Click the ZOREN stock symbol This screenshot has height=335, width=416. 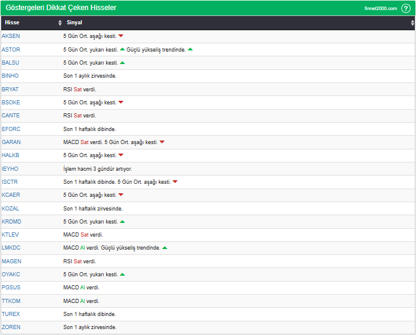11,327
